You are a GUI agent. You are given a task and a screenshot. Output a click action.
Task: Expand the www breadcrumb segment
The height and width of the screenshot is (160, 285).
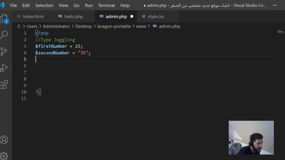pyautogui.click(x=141, y=26)
